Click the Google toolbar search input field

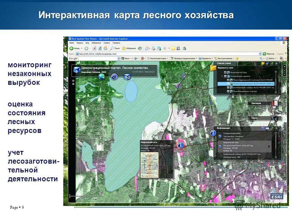point(98,58)
